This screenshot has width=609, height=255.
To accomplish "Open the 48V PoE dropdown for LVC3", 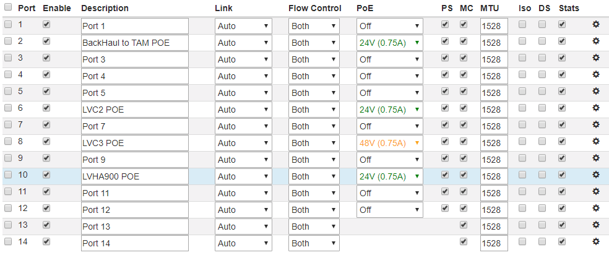I will (x=389, y=143).
